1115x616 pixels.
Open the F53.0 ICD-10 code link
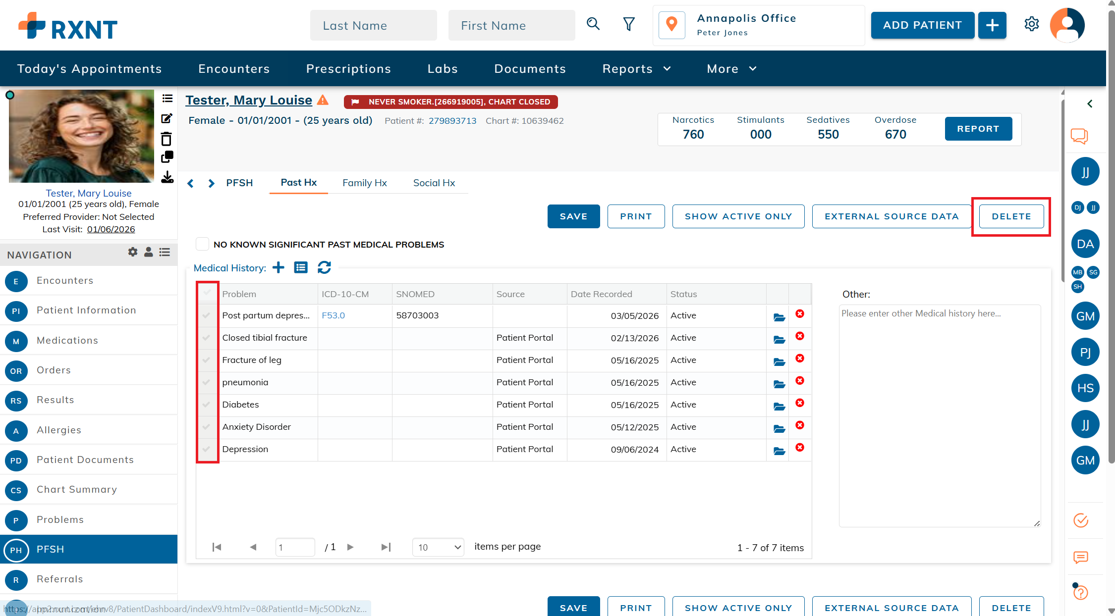coord(333,315)
